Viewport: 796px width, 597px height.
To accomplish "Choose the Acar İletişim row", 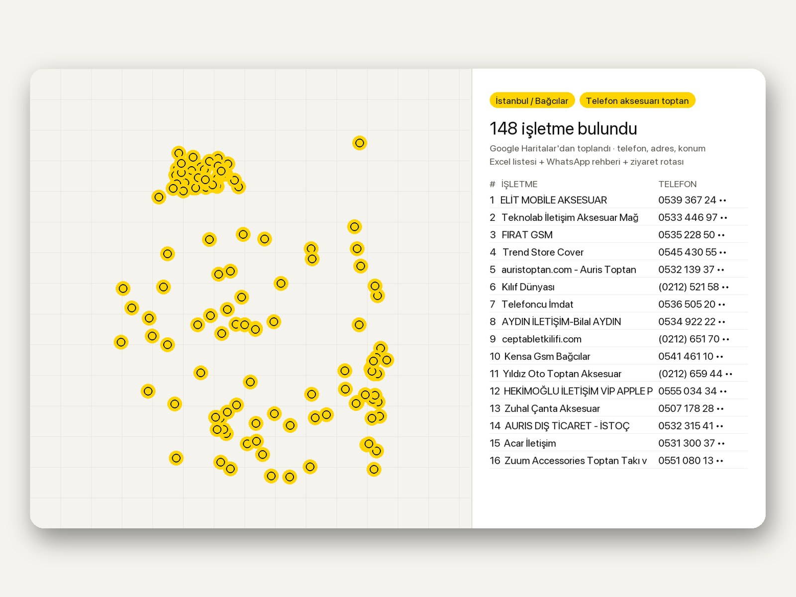I will pos(618,443).
